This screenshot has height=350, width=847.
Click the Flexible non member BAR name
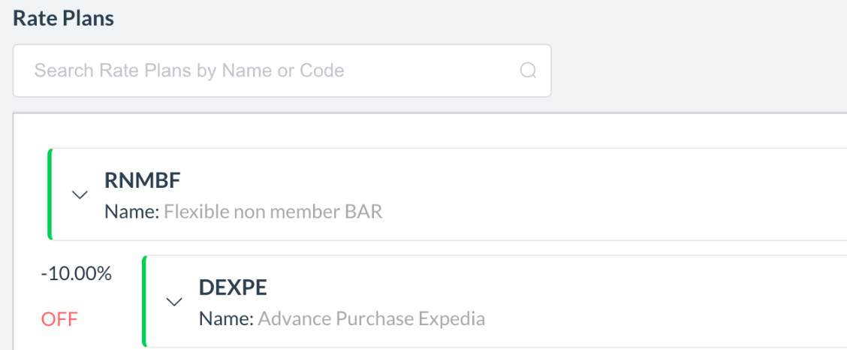pyautogui.click(x=273, y=212)
